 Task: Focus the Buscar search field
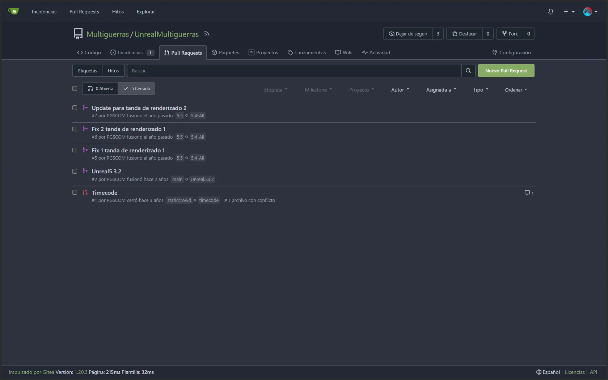click(294, 71)
